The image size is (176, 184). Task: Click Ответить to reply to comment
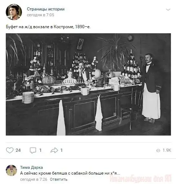(59, 179)
